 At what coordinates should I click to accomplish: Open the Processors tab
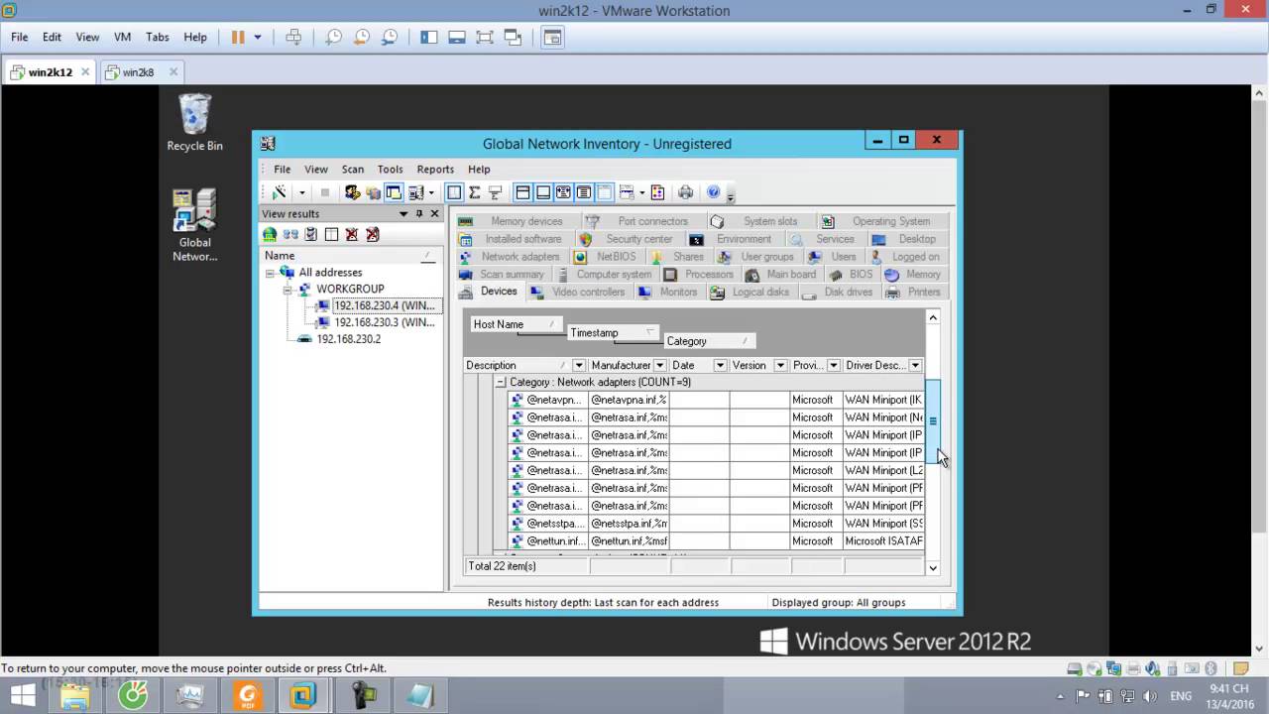point(700,274)
